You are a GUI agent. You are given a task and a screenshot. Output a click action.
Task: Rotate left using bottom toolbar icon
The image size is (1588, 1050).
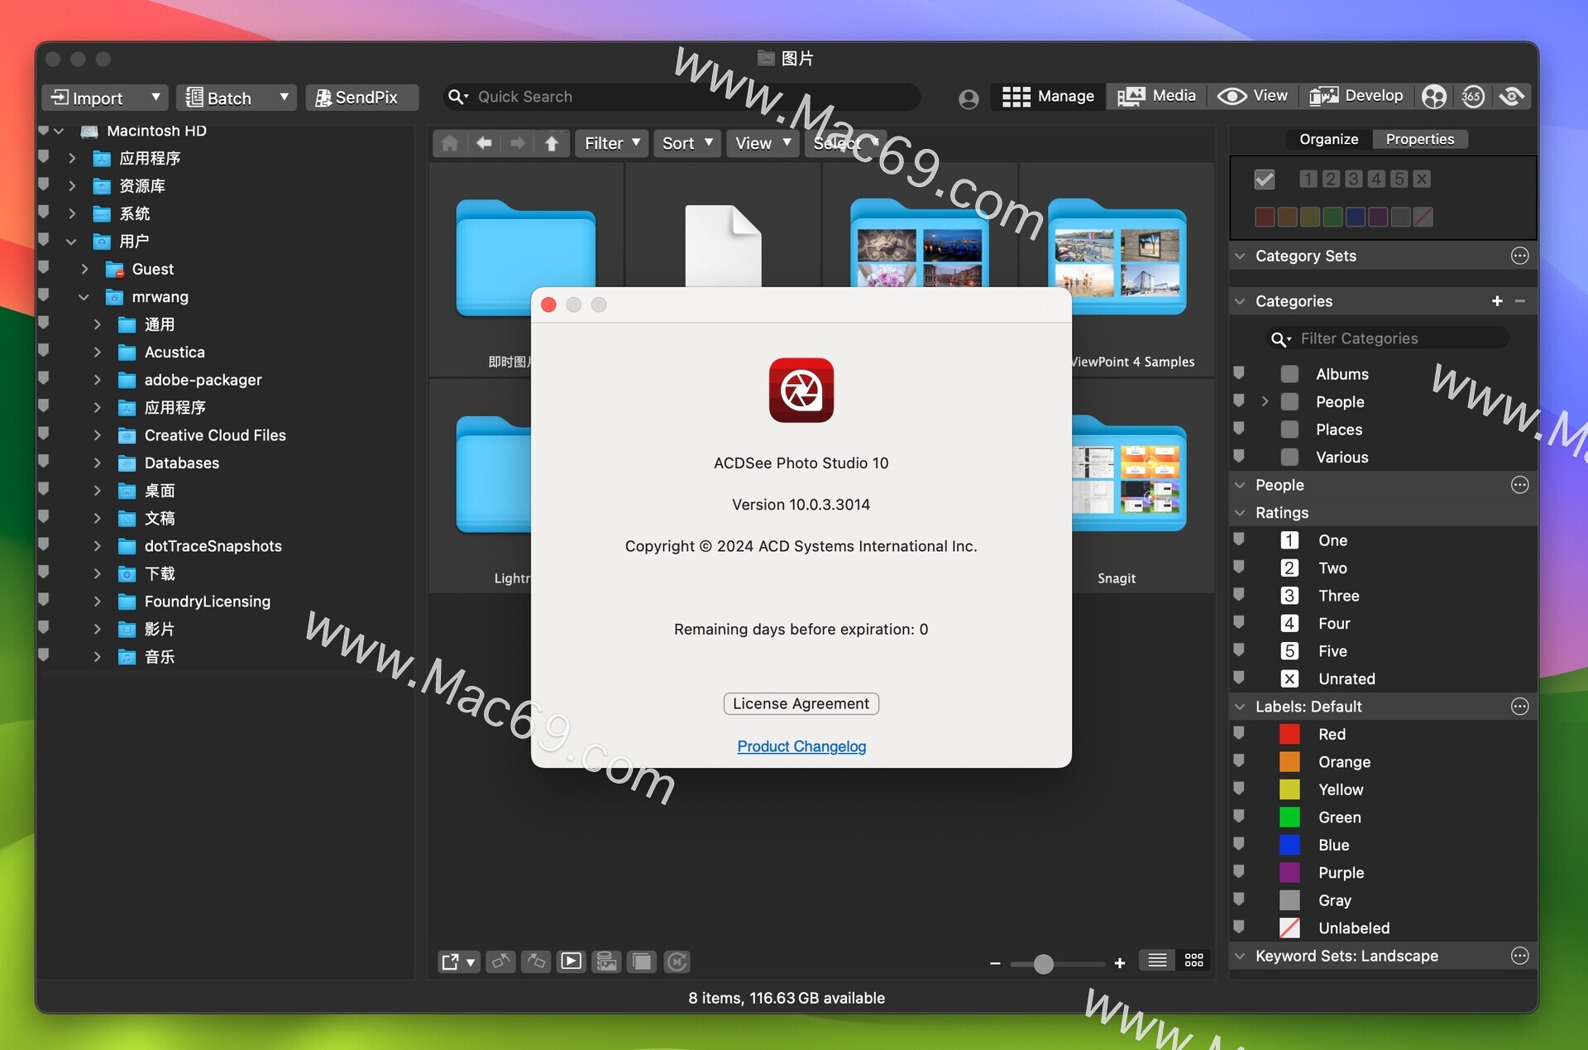[x=500, y=961]
